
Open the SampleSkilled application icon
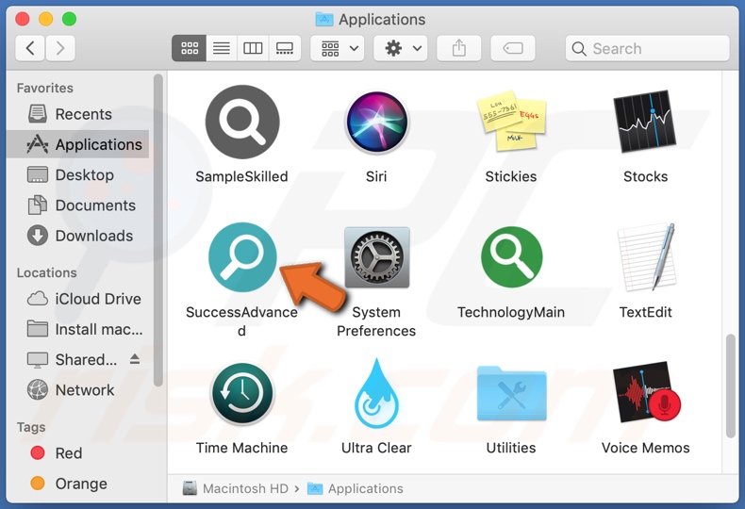tap(242, 122)
